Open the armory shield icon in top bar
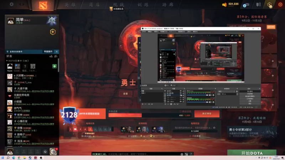Viewport: 285px width, 160px height. click(258, 4)
